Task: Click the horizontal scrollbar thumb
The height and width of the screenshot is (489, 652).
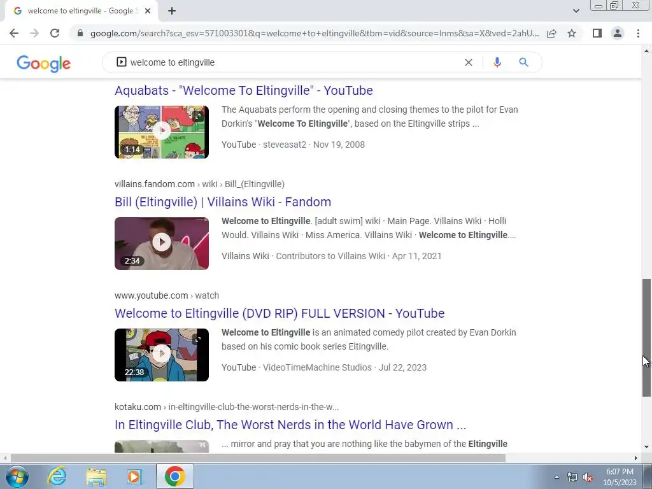Action: (258, 458)
